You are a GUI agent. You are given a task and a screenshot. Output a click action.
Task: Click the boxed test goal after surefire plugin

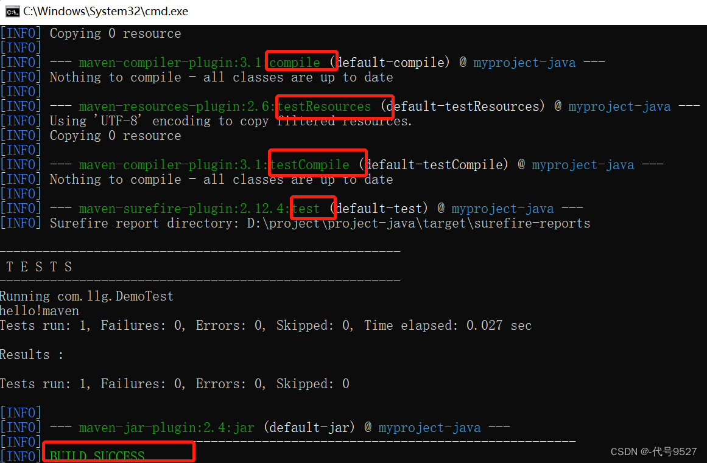[x=306, y=209]
